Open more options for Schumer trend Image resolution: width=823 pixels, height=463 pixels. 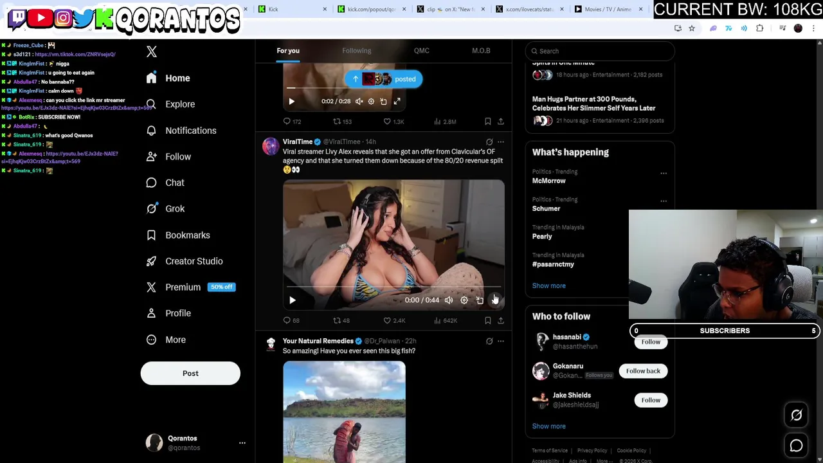tap(664, 201)
